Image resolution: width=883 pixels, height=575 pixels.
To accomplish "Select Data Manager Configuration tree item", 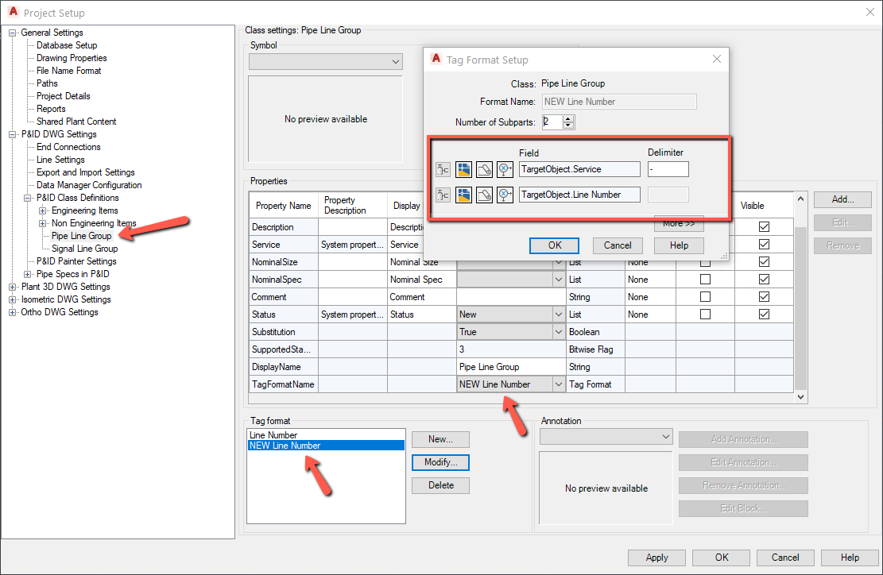I will click(89, 185).
